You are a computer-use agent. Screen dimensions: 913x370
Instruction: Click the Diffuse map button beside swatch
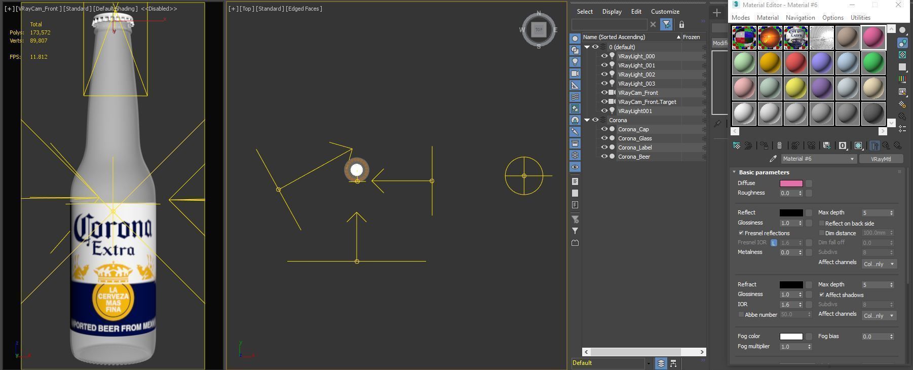pyautogui.click(x=809, y=183)
